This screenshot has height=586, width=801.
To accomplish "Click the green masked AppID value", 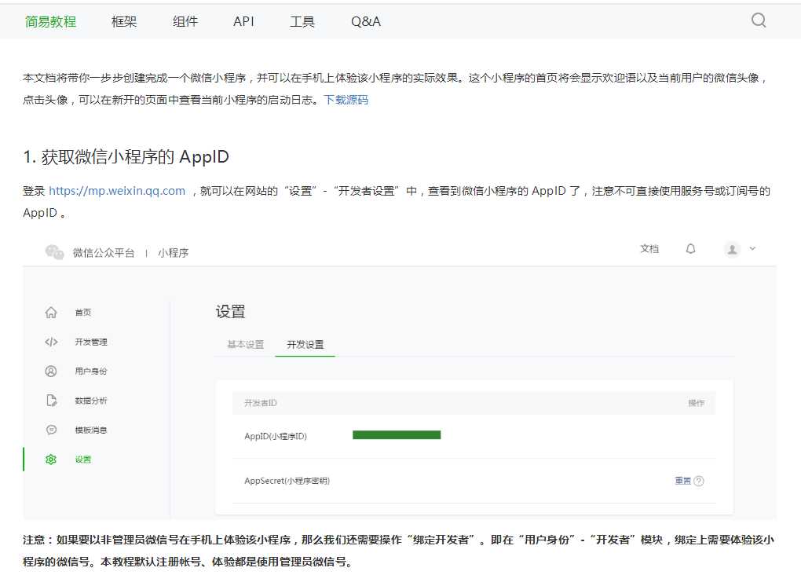I will pyautogui.click(x=397, y=434).
